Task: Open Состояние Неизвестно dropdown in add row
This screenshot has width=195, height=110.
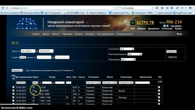Action: click(93, 82)
